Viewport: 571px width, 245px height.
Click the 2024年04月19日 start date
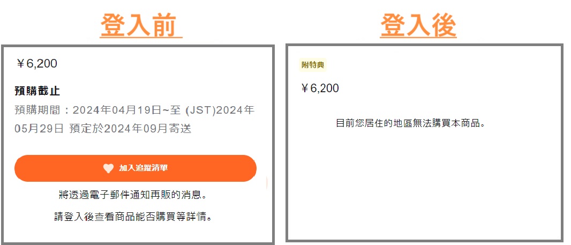(117, 110)
